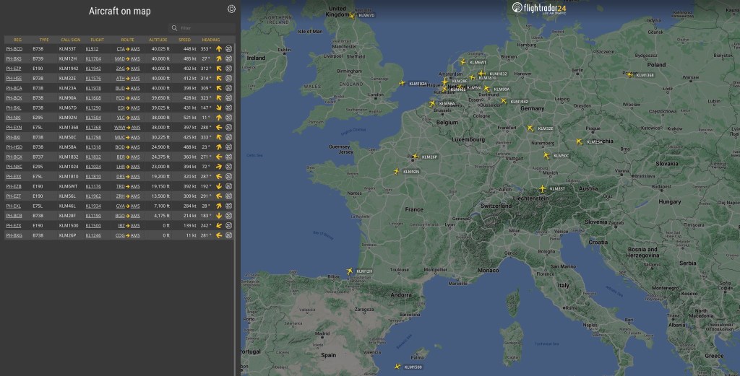Image resolution: width=740 pixels, height=376 pixels.
Task: Click the KLM67D aircraft over United Kingdom
Action: (x=352, y=16)
